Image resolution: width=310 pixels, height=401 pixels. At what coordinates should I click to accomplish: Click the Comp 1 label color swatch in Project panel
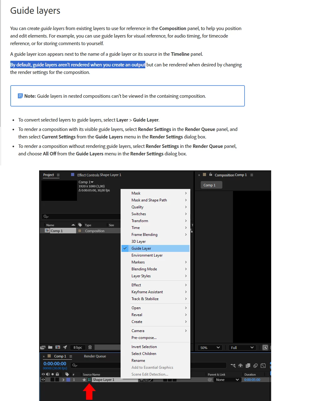coord(80,231)
